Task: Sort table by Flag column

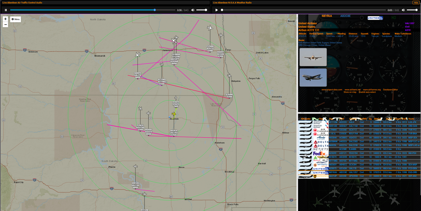Action: (x=320, y=119)
